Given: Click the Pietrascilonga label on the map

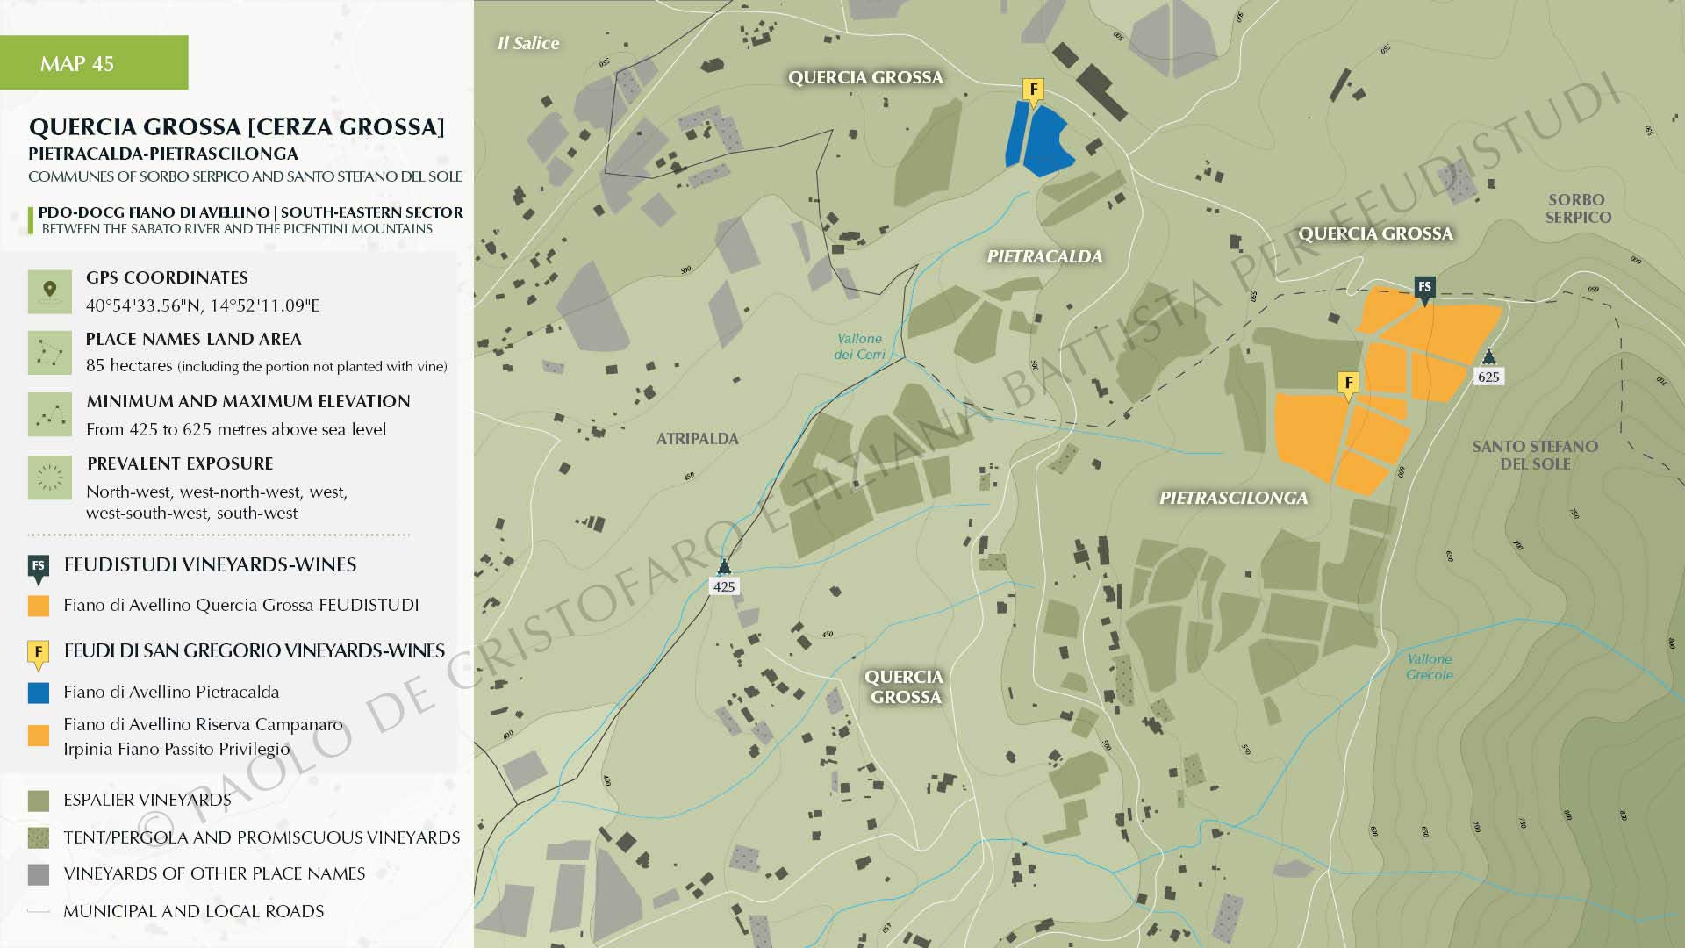Looking at the screenshot, I should 1233,498.
